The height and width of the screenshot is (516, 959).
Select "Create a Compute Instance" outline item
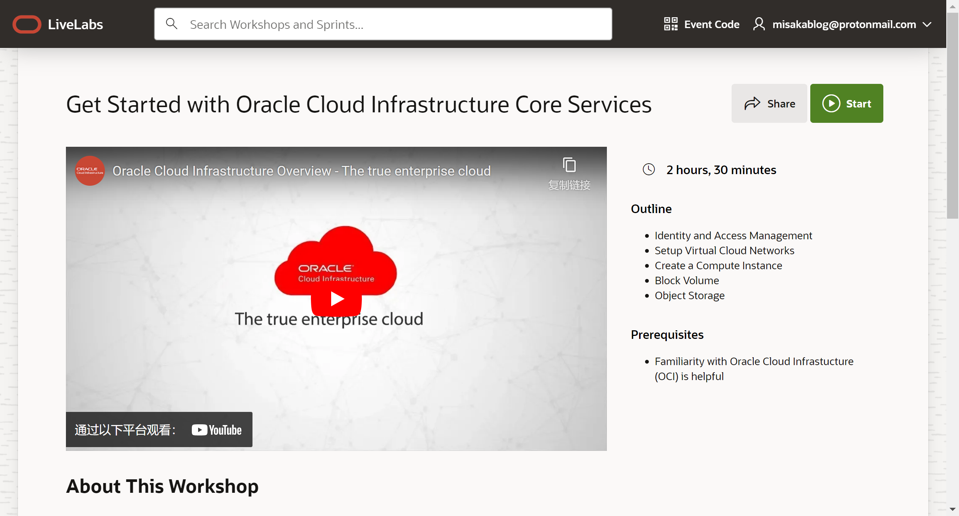[x=718, y=265]
